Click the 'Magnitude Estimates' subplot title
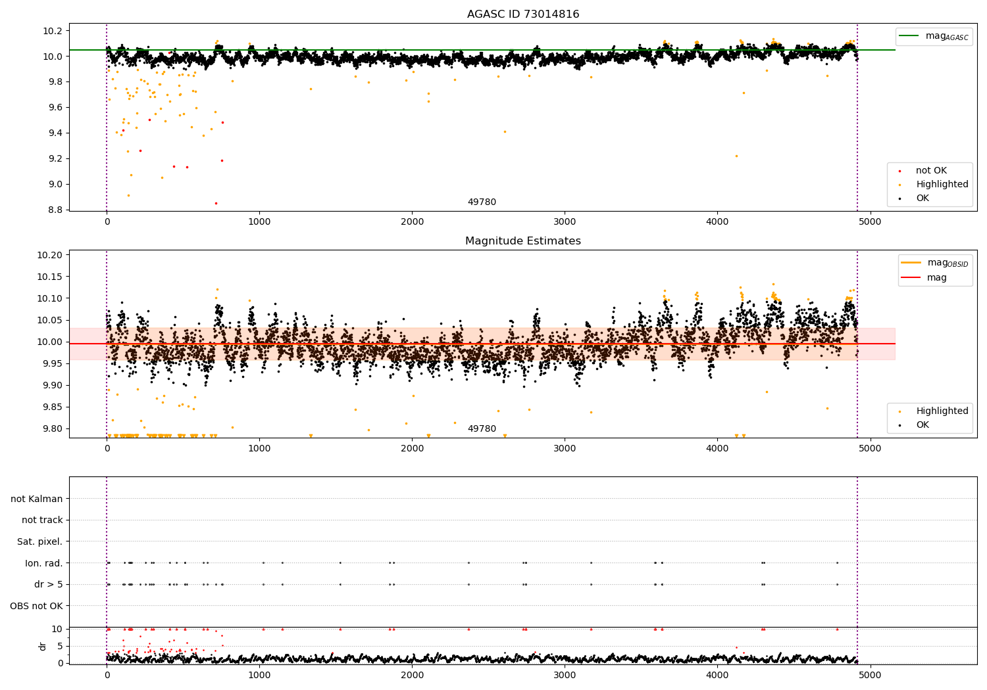The image size is (987, 690). pyautogui.click(x=523, y=241)
